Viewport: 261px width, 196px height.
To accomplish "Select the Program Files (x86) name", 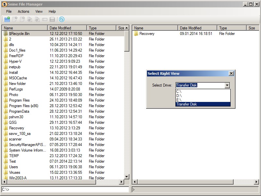I will point(24,106).
